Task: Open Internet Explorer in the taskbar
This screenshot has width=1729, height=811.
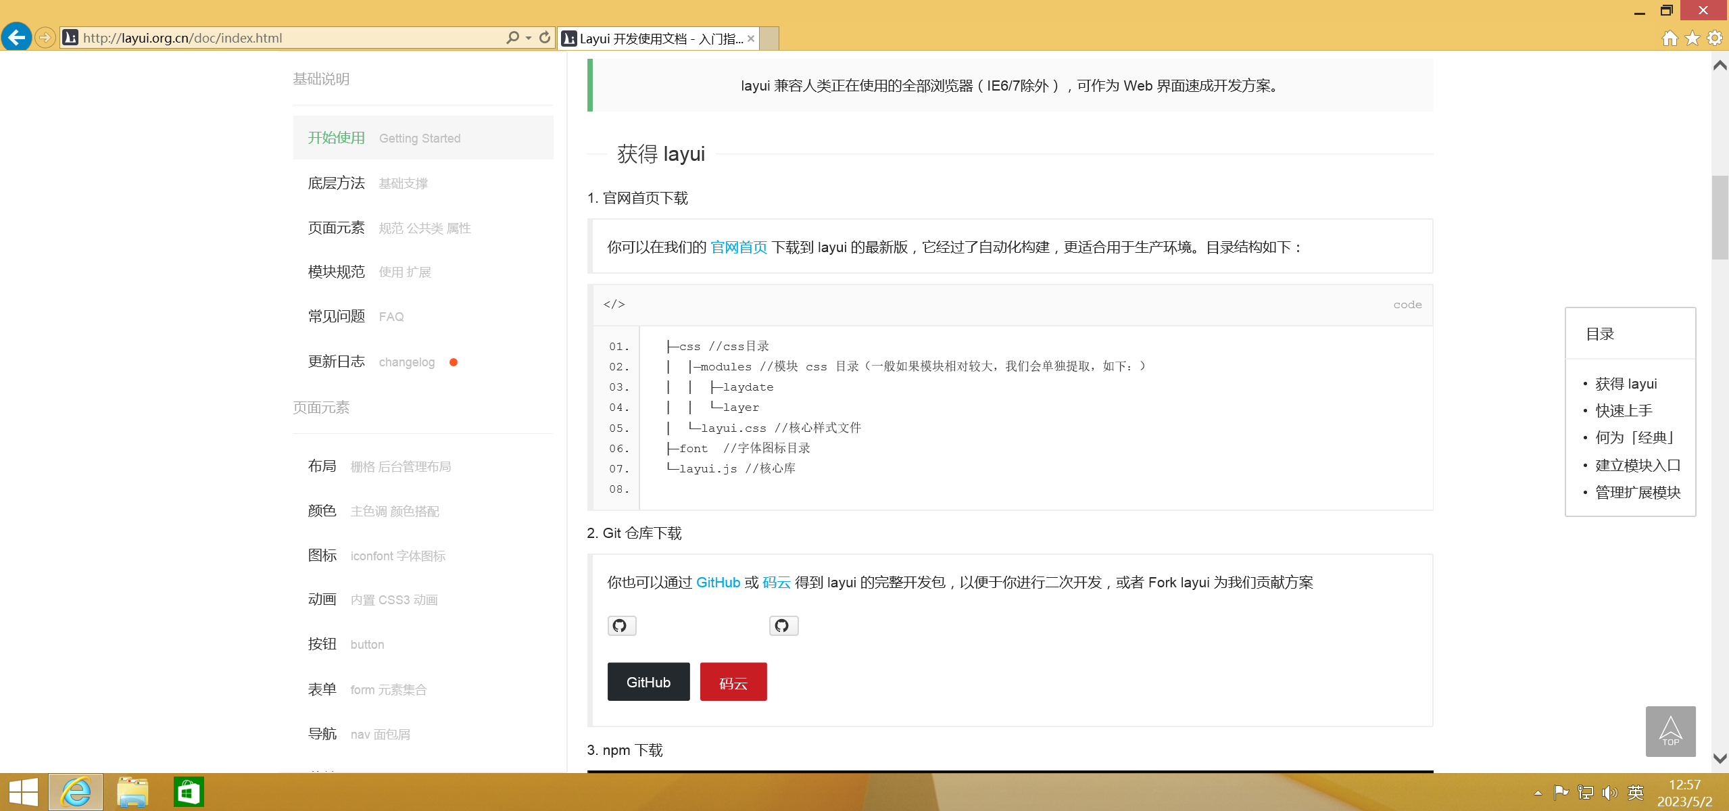Action: [x=76, y=792]
